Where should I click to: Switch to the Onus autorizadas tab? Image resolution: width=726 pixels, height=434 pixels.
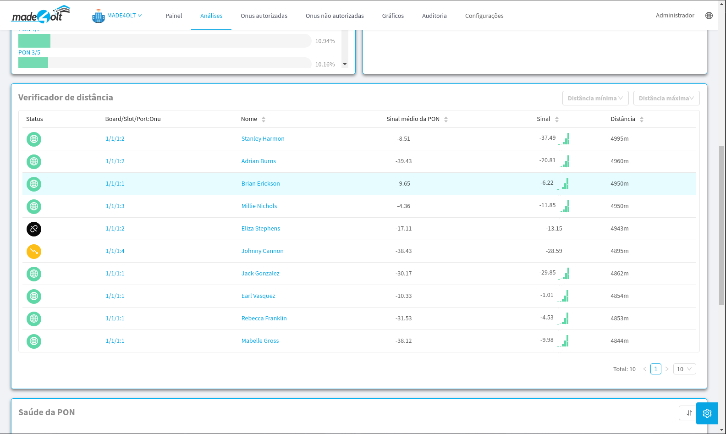pos(264,16)
